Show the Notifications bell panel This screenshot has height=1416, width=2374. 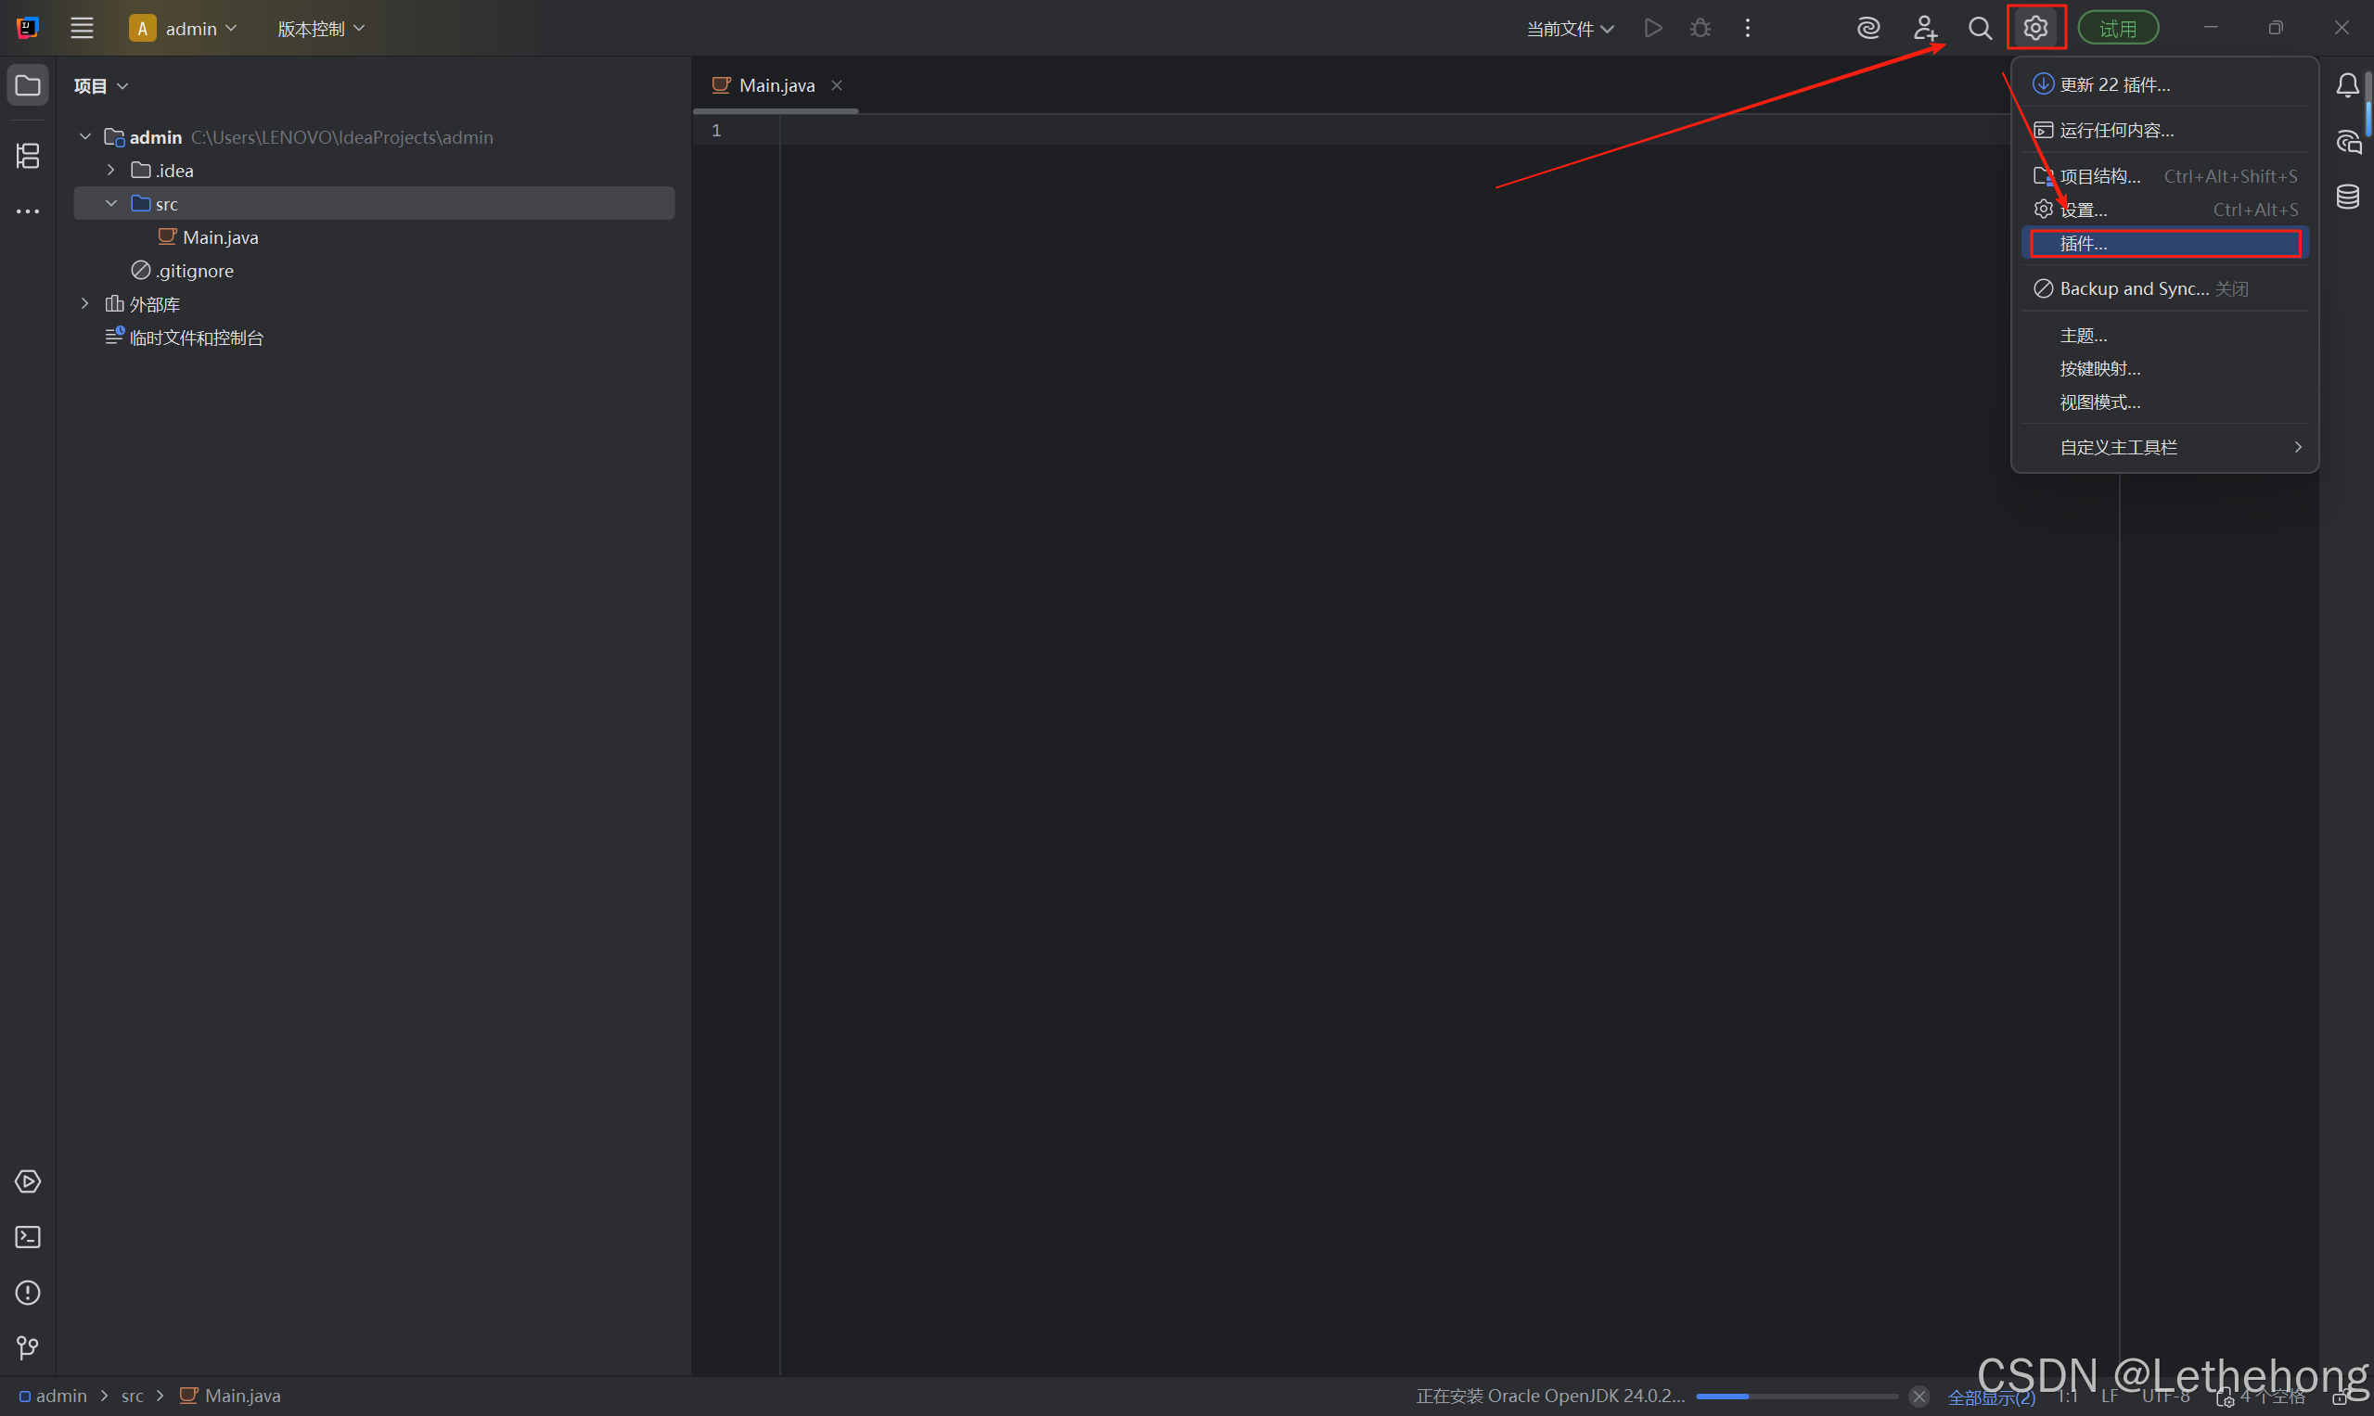2347,86
